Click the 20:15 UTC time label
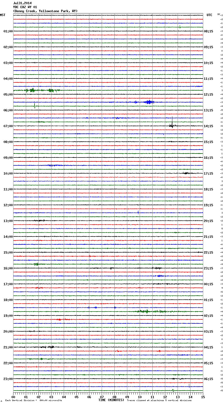 point(208,221)
